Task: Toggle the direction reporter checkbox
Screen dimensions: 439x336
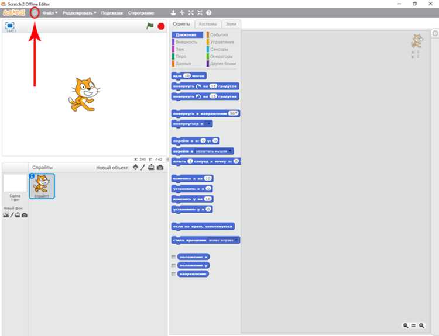Action: pyautogui.click(x=174, y=274)
